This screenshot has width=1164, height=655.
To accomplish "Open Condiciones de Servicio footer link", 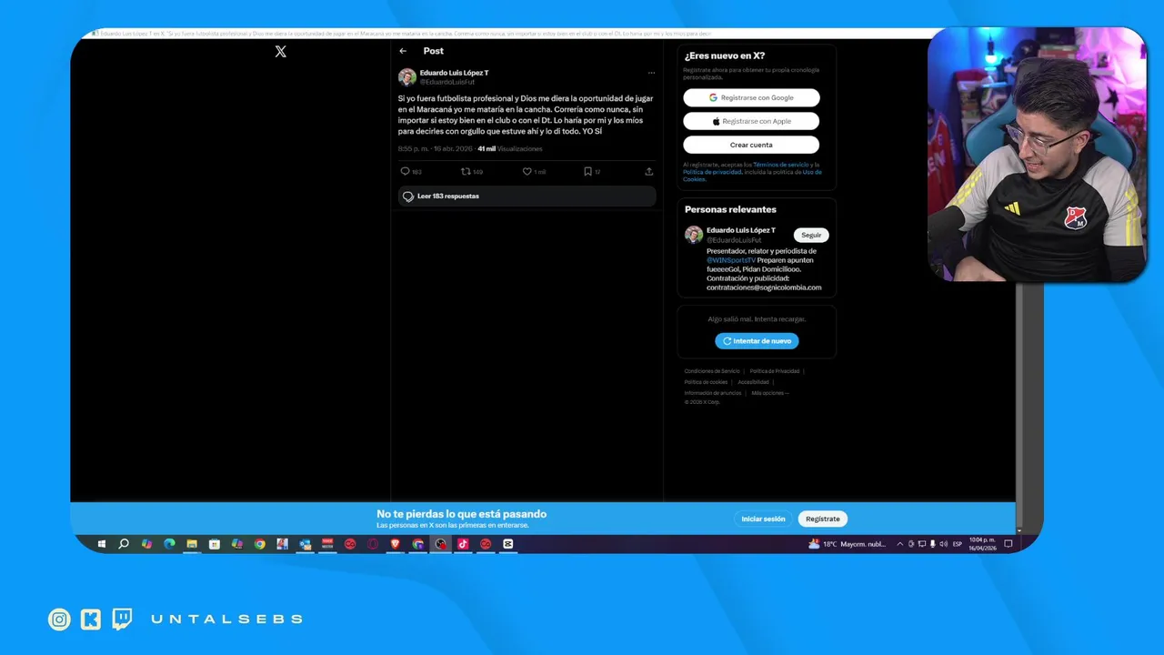I will pyautogui.click(x=712, y=371).
